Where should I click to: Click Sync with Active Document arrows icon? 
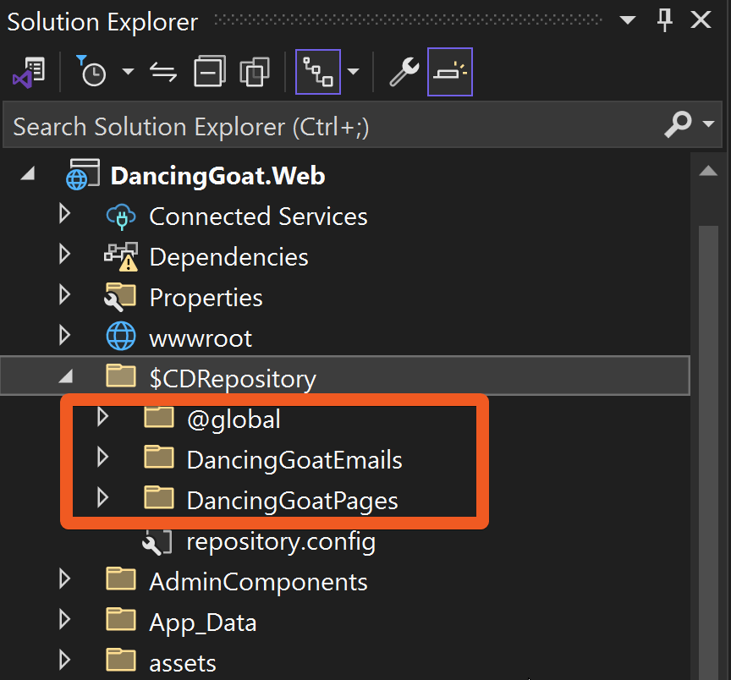163,73
